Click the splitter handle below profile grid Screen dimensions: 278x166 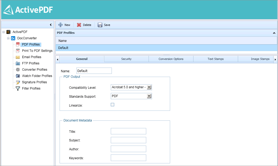[x=166, y=55]
